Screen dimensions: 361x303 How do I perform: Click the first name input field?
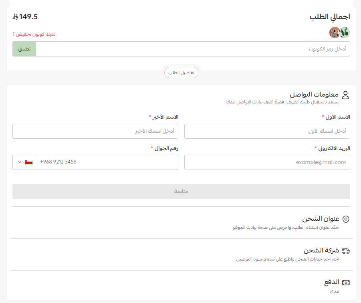click(x=267, y=131)
